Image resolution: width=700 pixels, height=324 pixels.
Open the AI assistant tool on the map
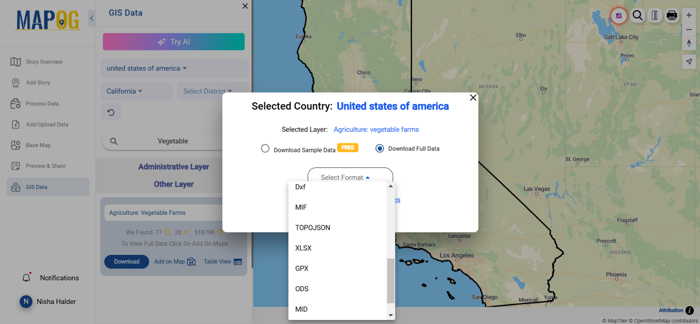click(618, 16)
